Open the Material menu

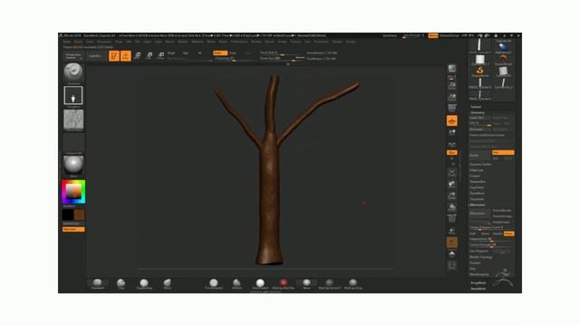click(x=198, y=42)
